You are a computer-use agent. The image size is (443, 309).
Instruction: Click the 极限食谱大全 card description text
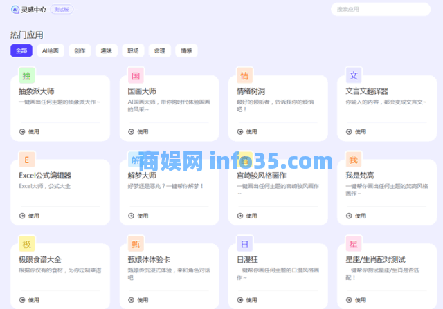coord(60,270)
